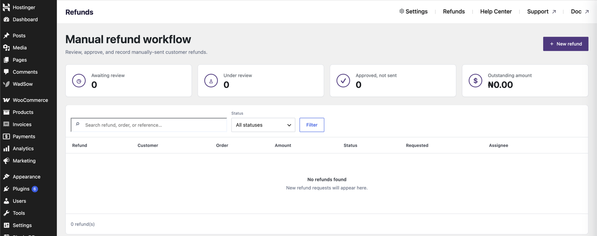Screen dimensions: 597x236
Task: Click the Requested column header
Action: click(417, 146)
